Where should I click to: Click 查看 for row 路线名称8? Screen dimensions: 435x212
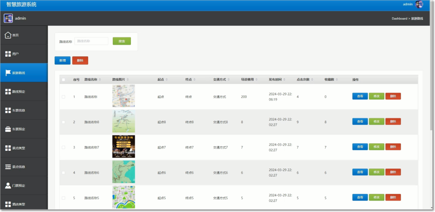coord(360,121)
